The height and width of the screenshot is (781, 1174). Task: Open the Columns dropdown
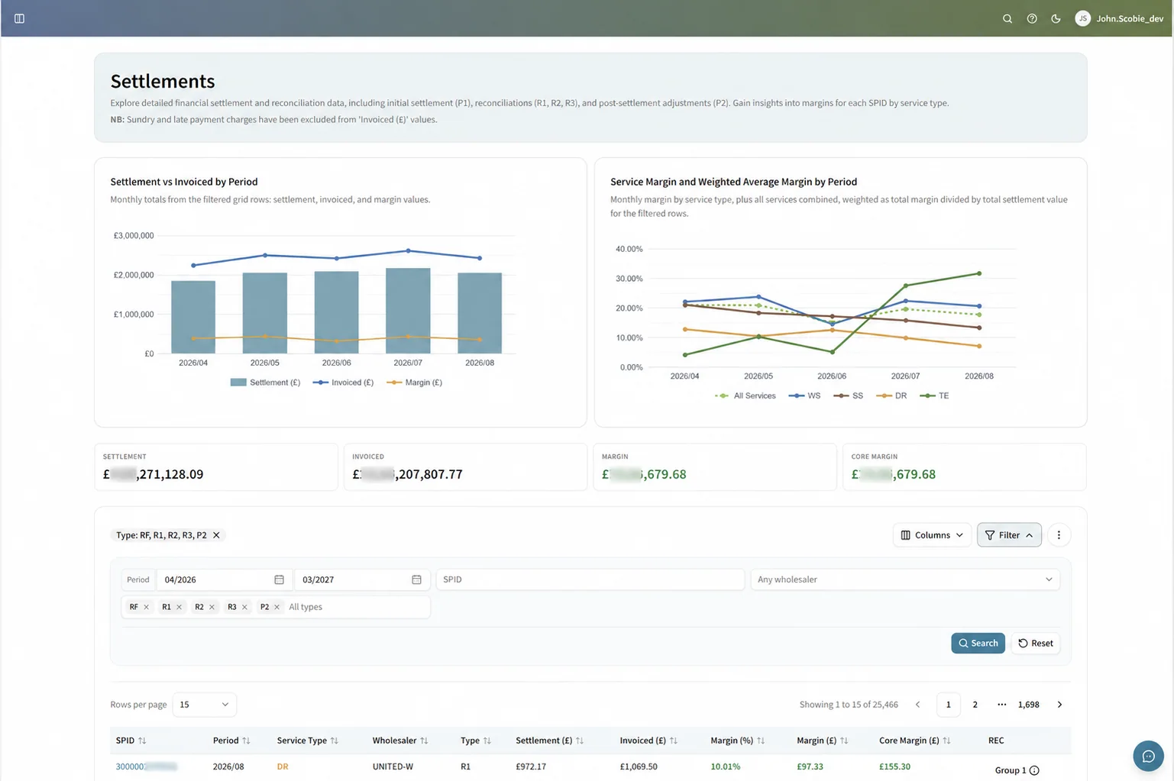point(932,535)
